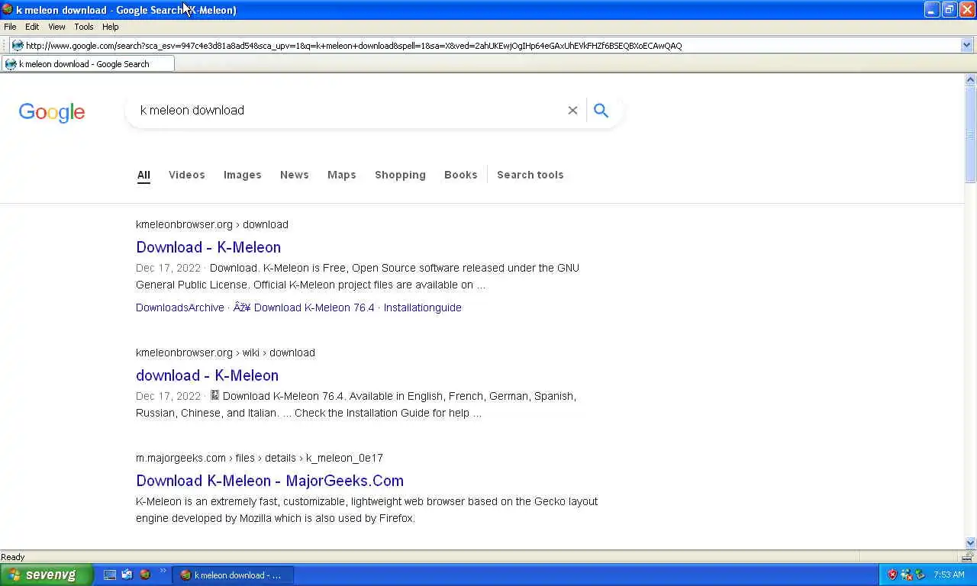The width and height of the screenshot is (977, 586).
Task: Open the File menu
Action: point(10,27)
